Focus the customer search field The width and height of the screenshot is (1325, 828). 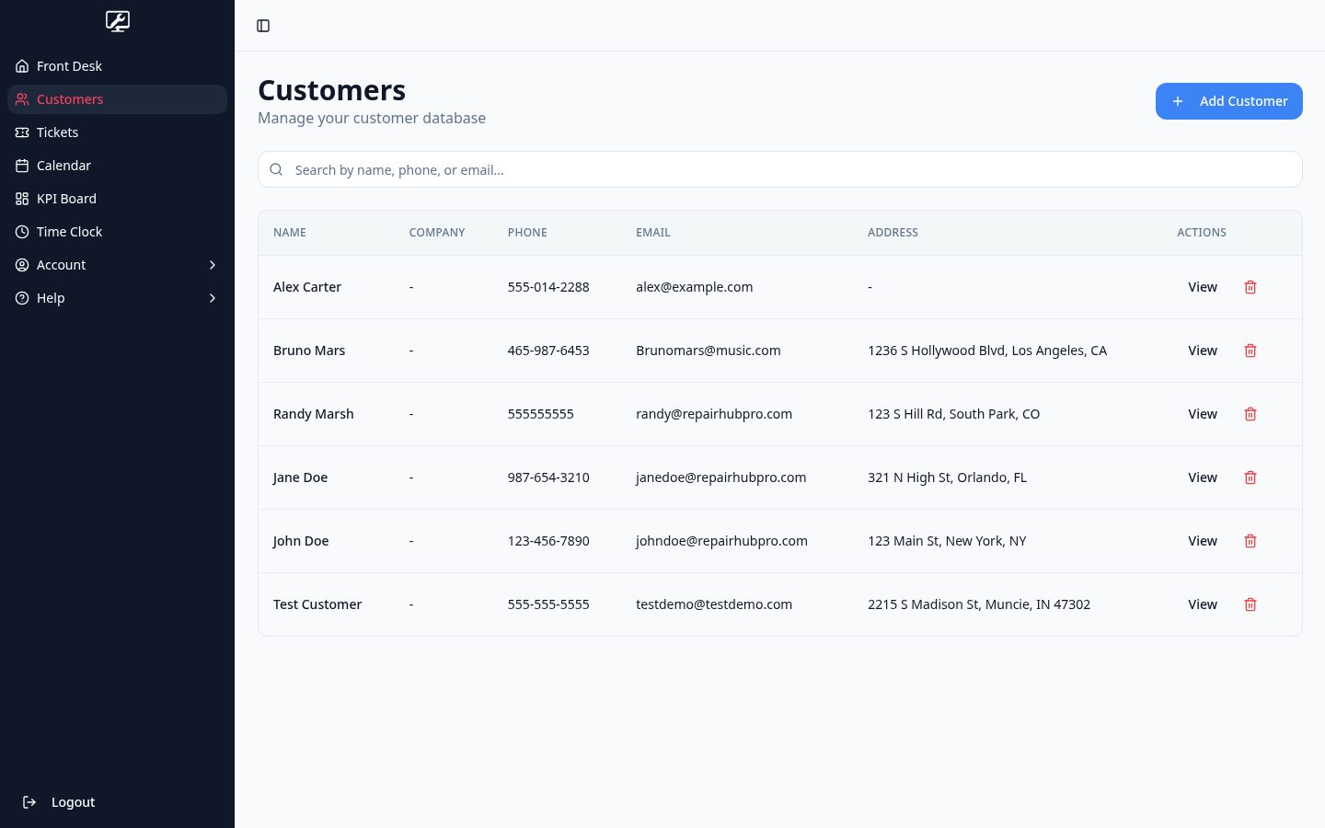click(x=780, y=169)
